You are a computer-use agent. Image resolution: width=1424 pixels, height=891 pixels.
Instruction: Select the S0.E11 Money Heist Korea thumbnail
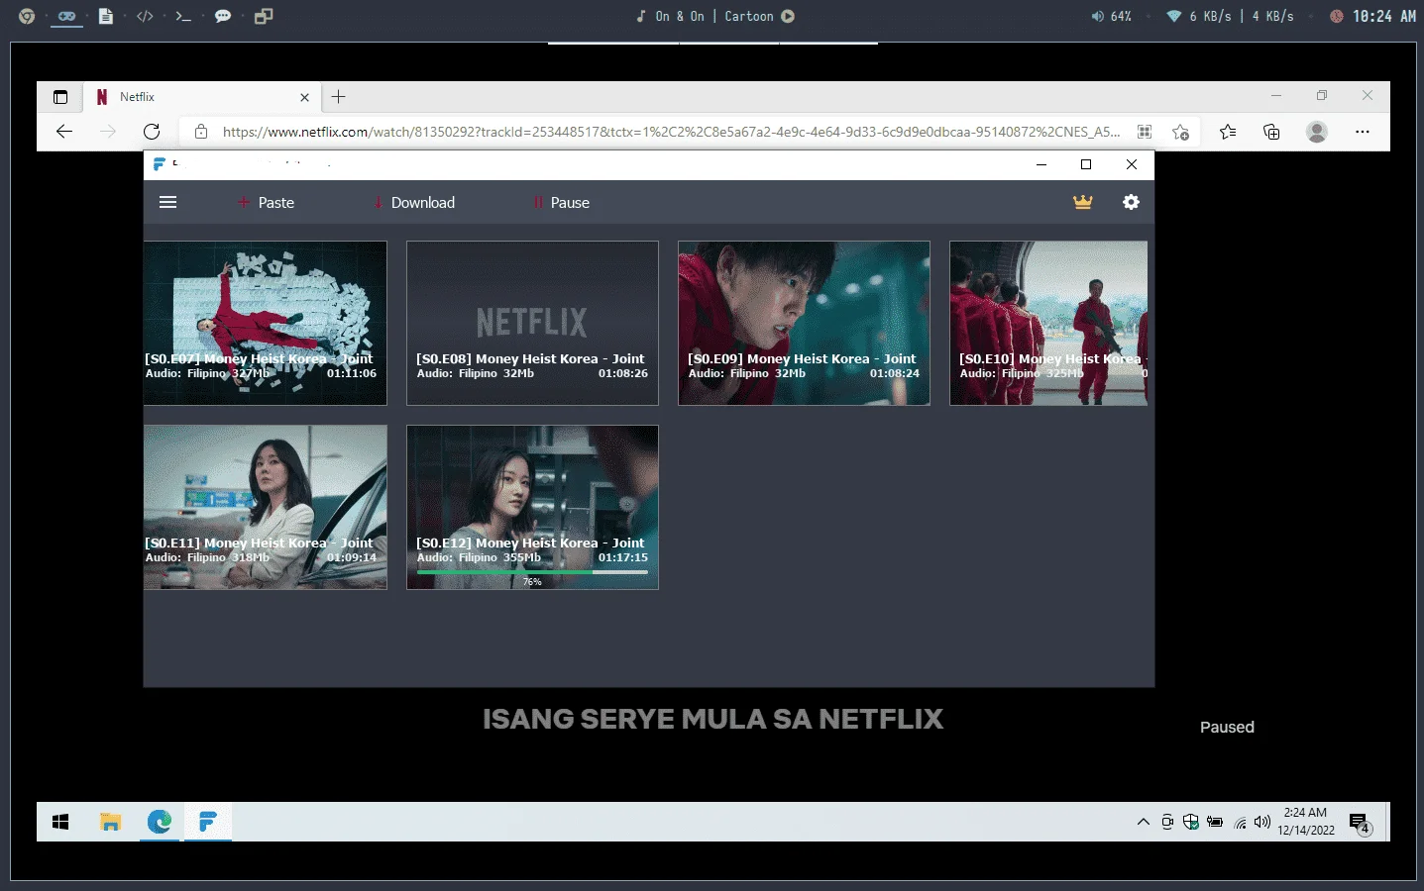click(266, 507)
